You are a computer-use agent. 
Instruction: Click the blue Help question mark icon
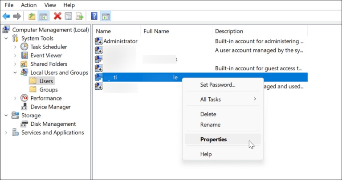[94, 16]
